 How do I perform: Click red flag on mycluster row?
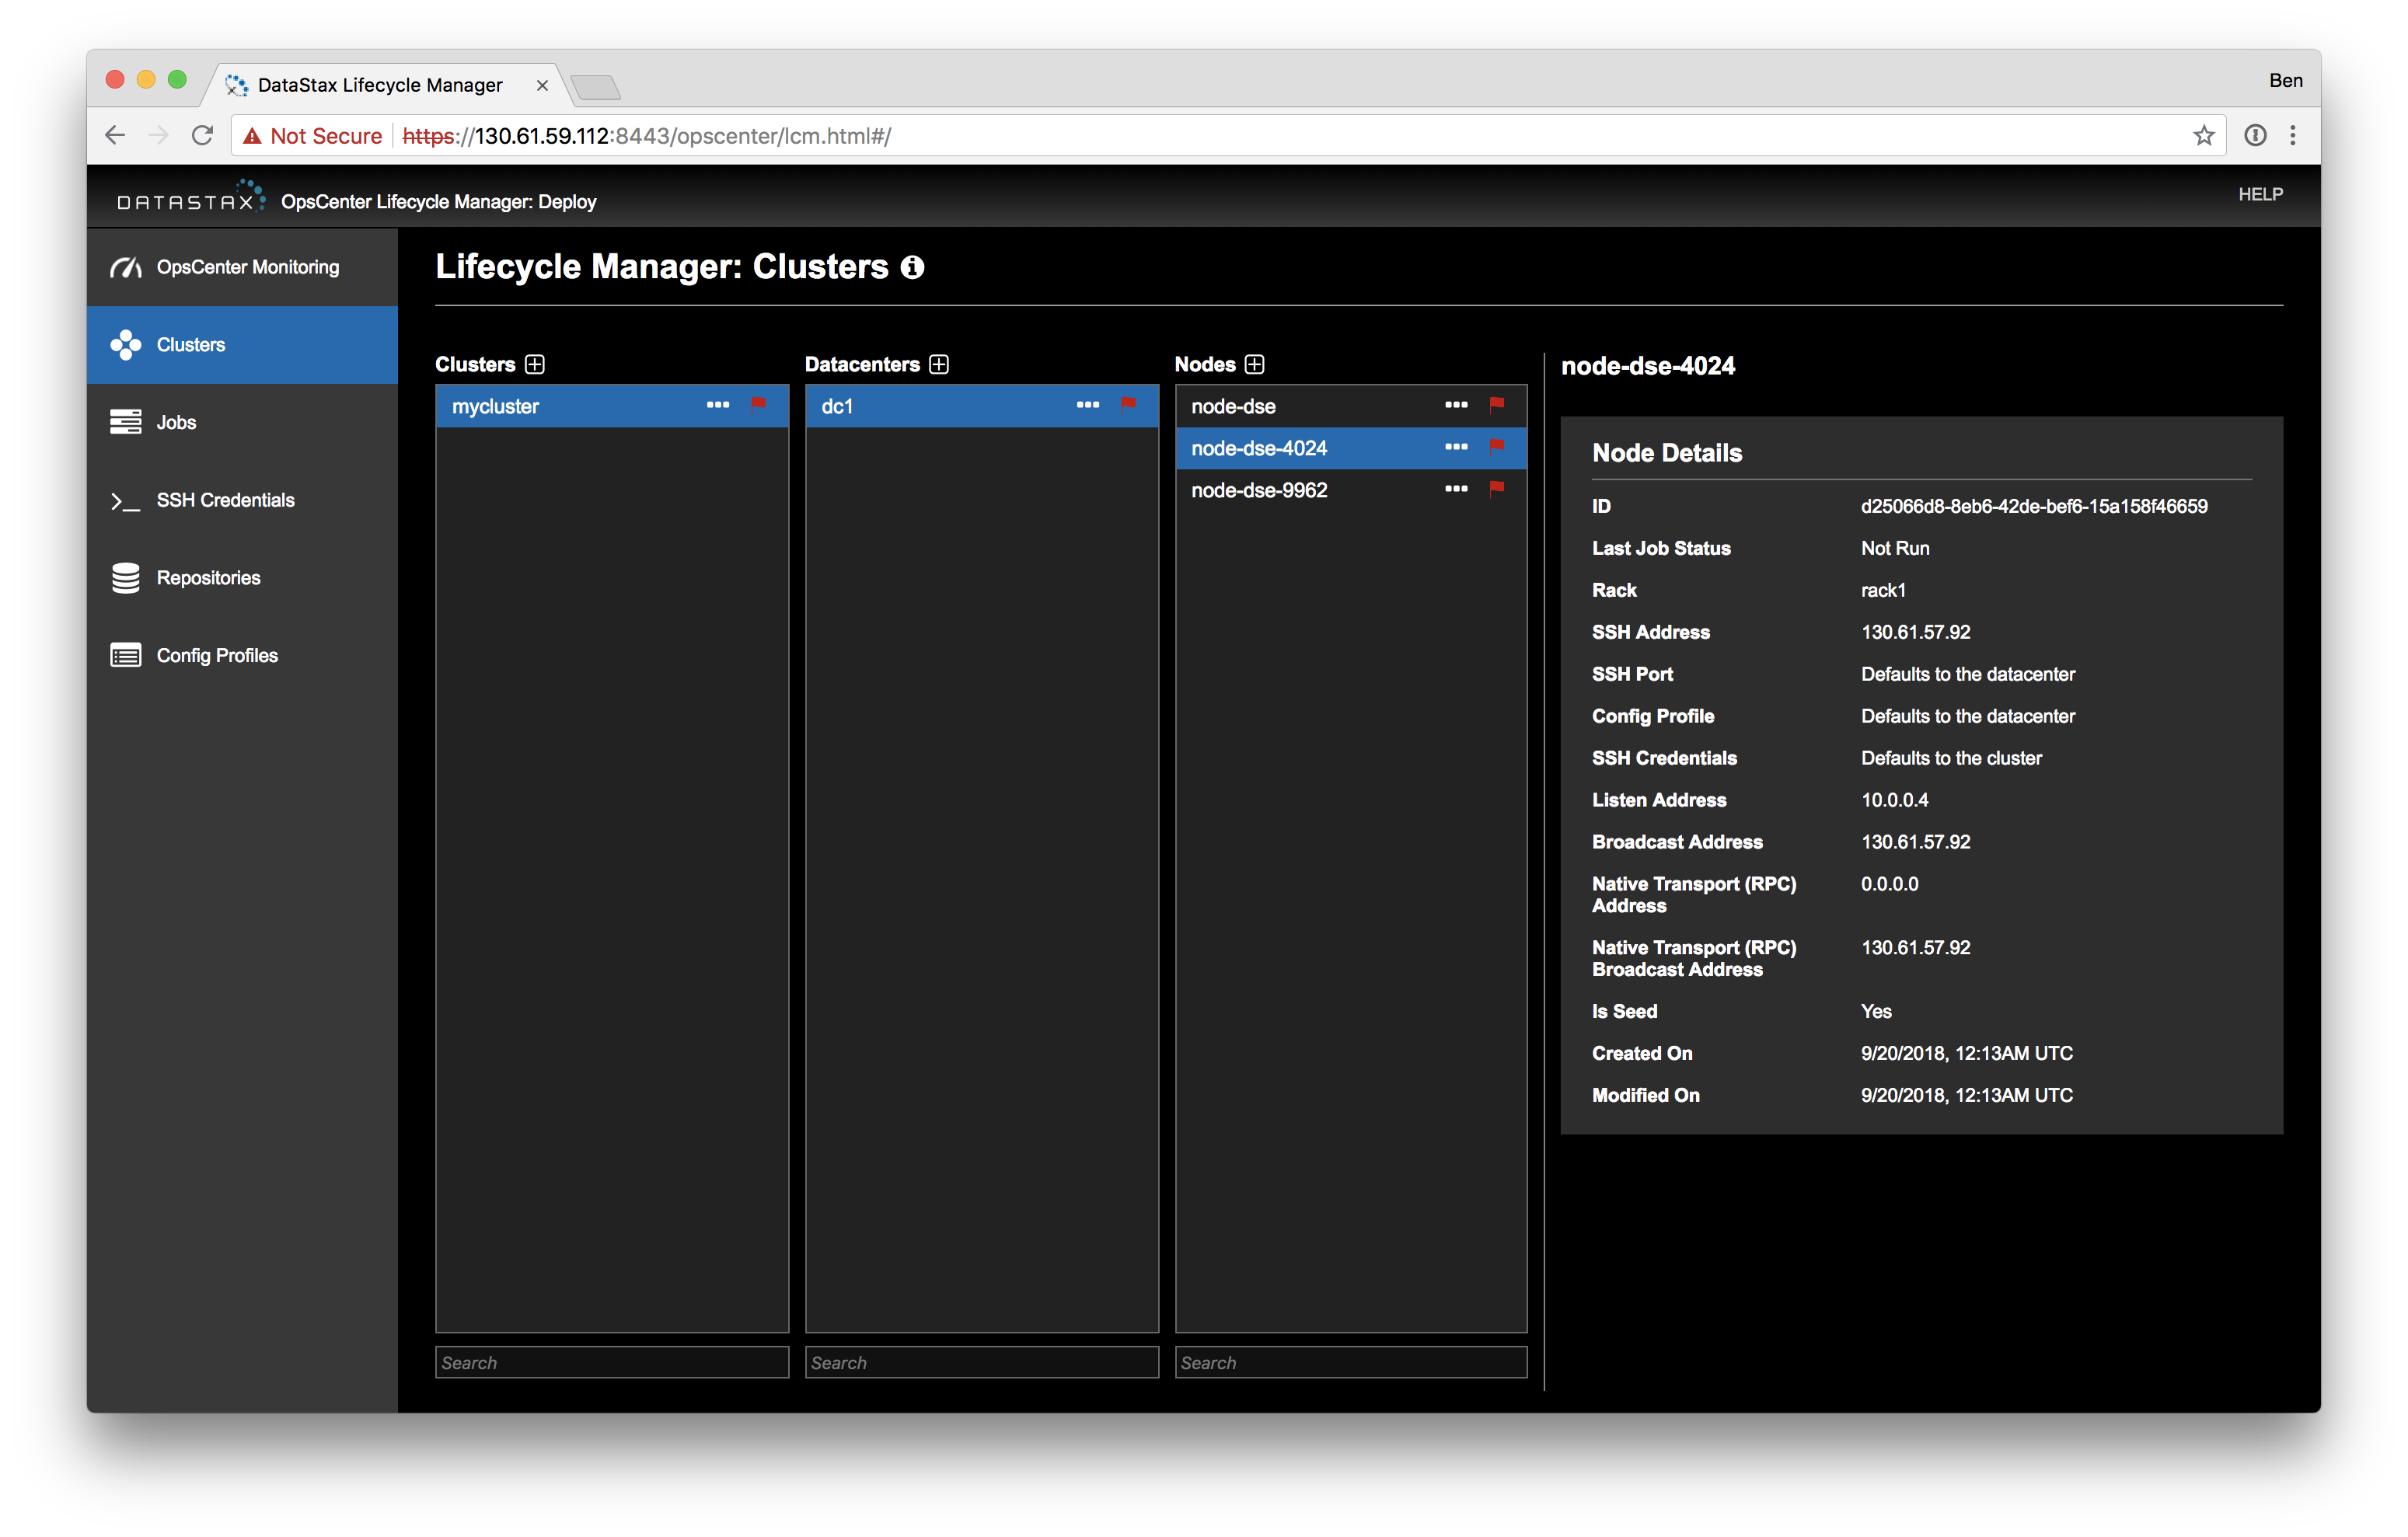(x=758, y=405)
